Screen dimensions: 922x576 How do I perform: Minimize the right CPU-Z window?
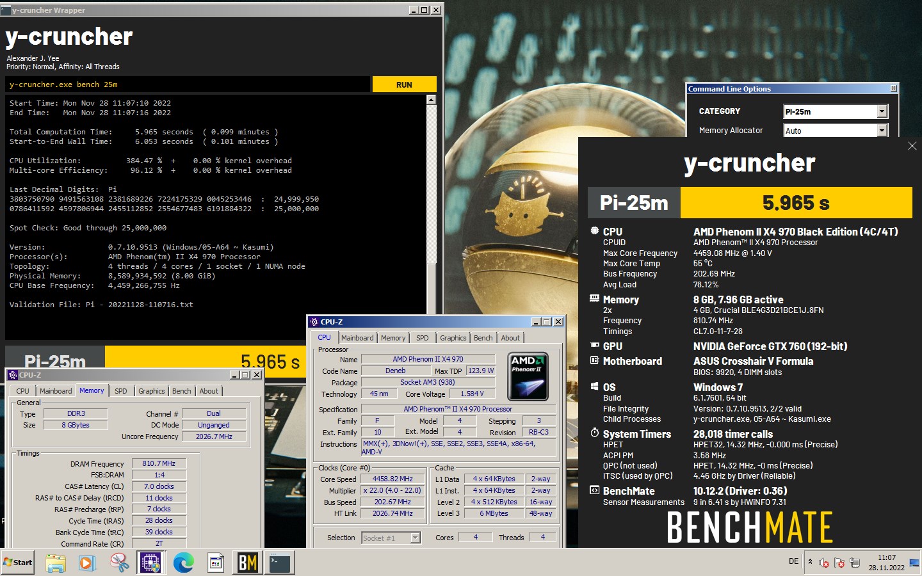coord(535,322)
